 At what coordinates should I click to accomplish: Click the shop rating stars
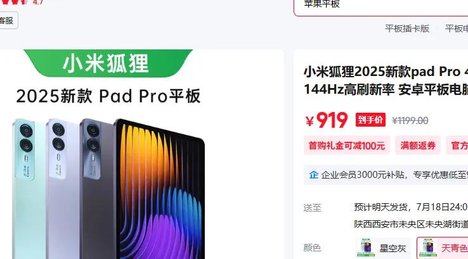click(x=15, y=2)
